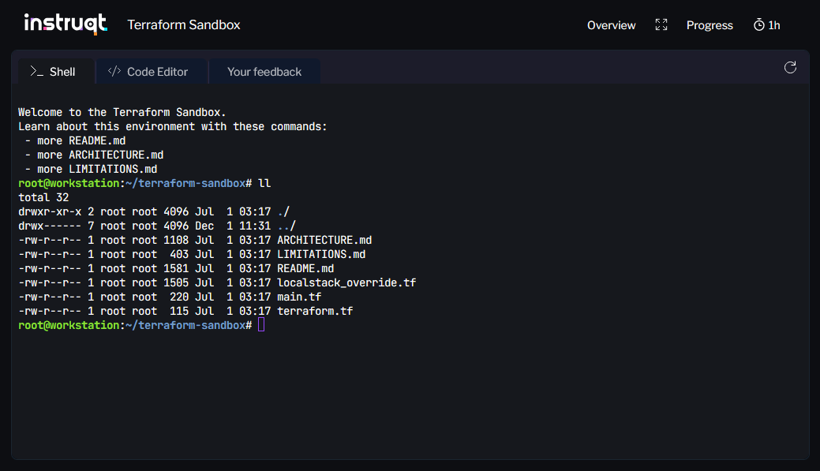The width and height of the screenshot is (820, 471).
Task: Select the Code Editor tab label
Action: coord(157,72)
